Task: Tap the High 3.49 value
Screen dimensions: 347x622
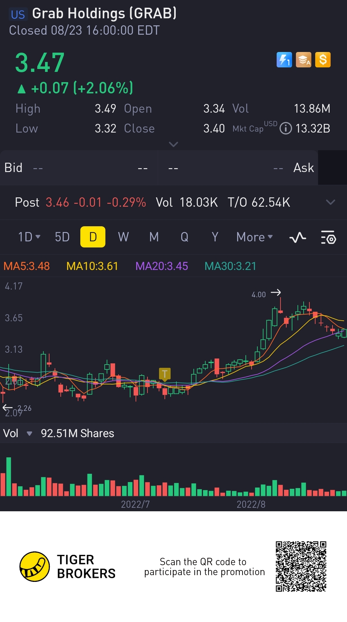Action: click(105, 108)
